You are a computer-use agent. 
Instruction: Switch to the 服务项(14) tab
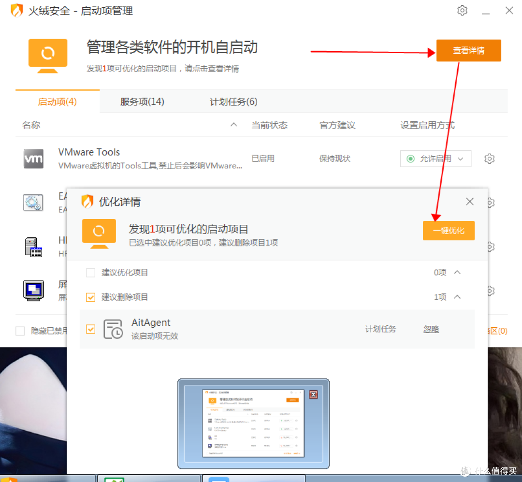point(142,102)
